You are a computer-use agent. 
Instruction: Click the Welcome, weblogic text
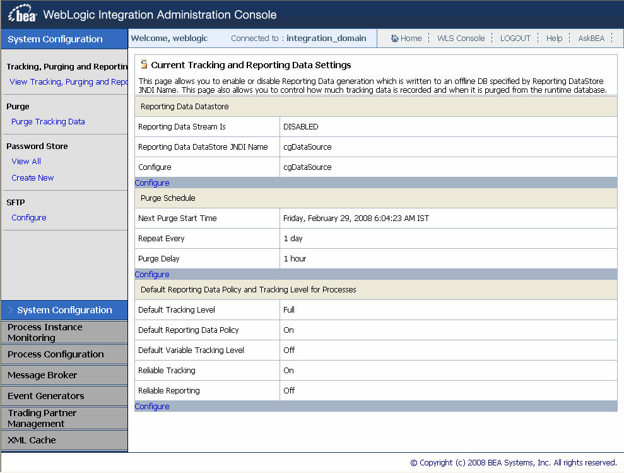170,39
